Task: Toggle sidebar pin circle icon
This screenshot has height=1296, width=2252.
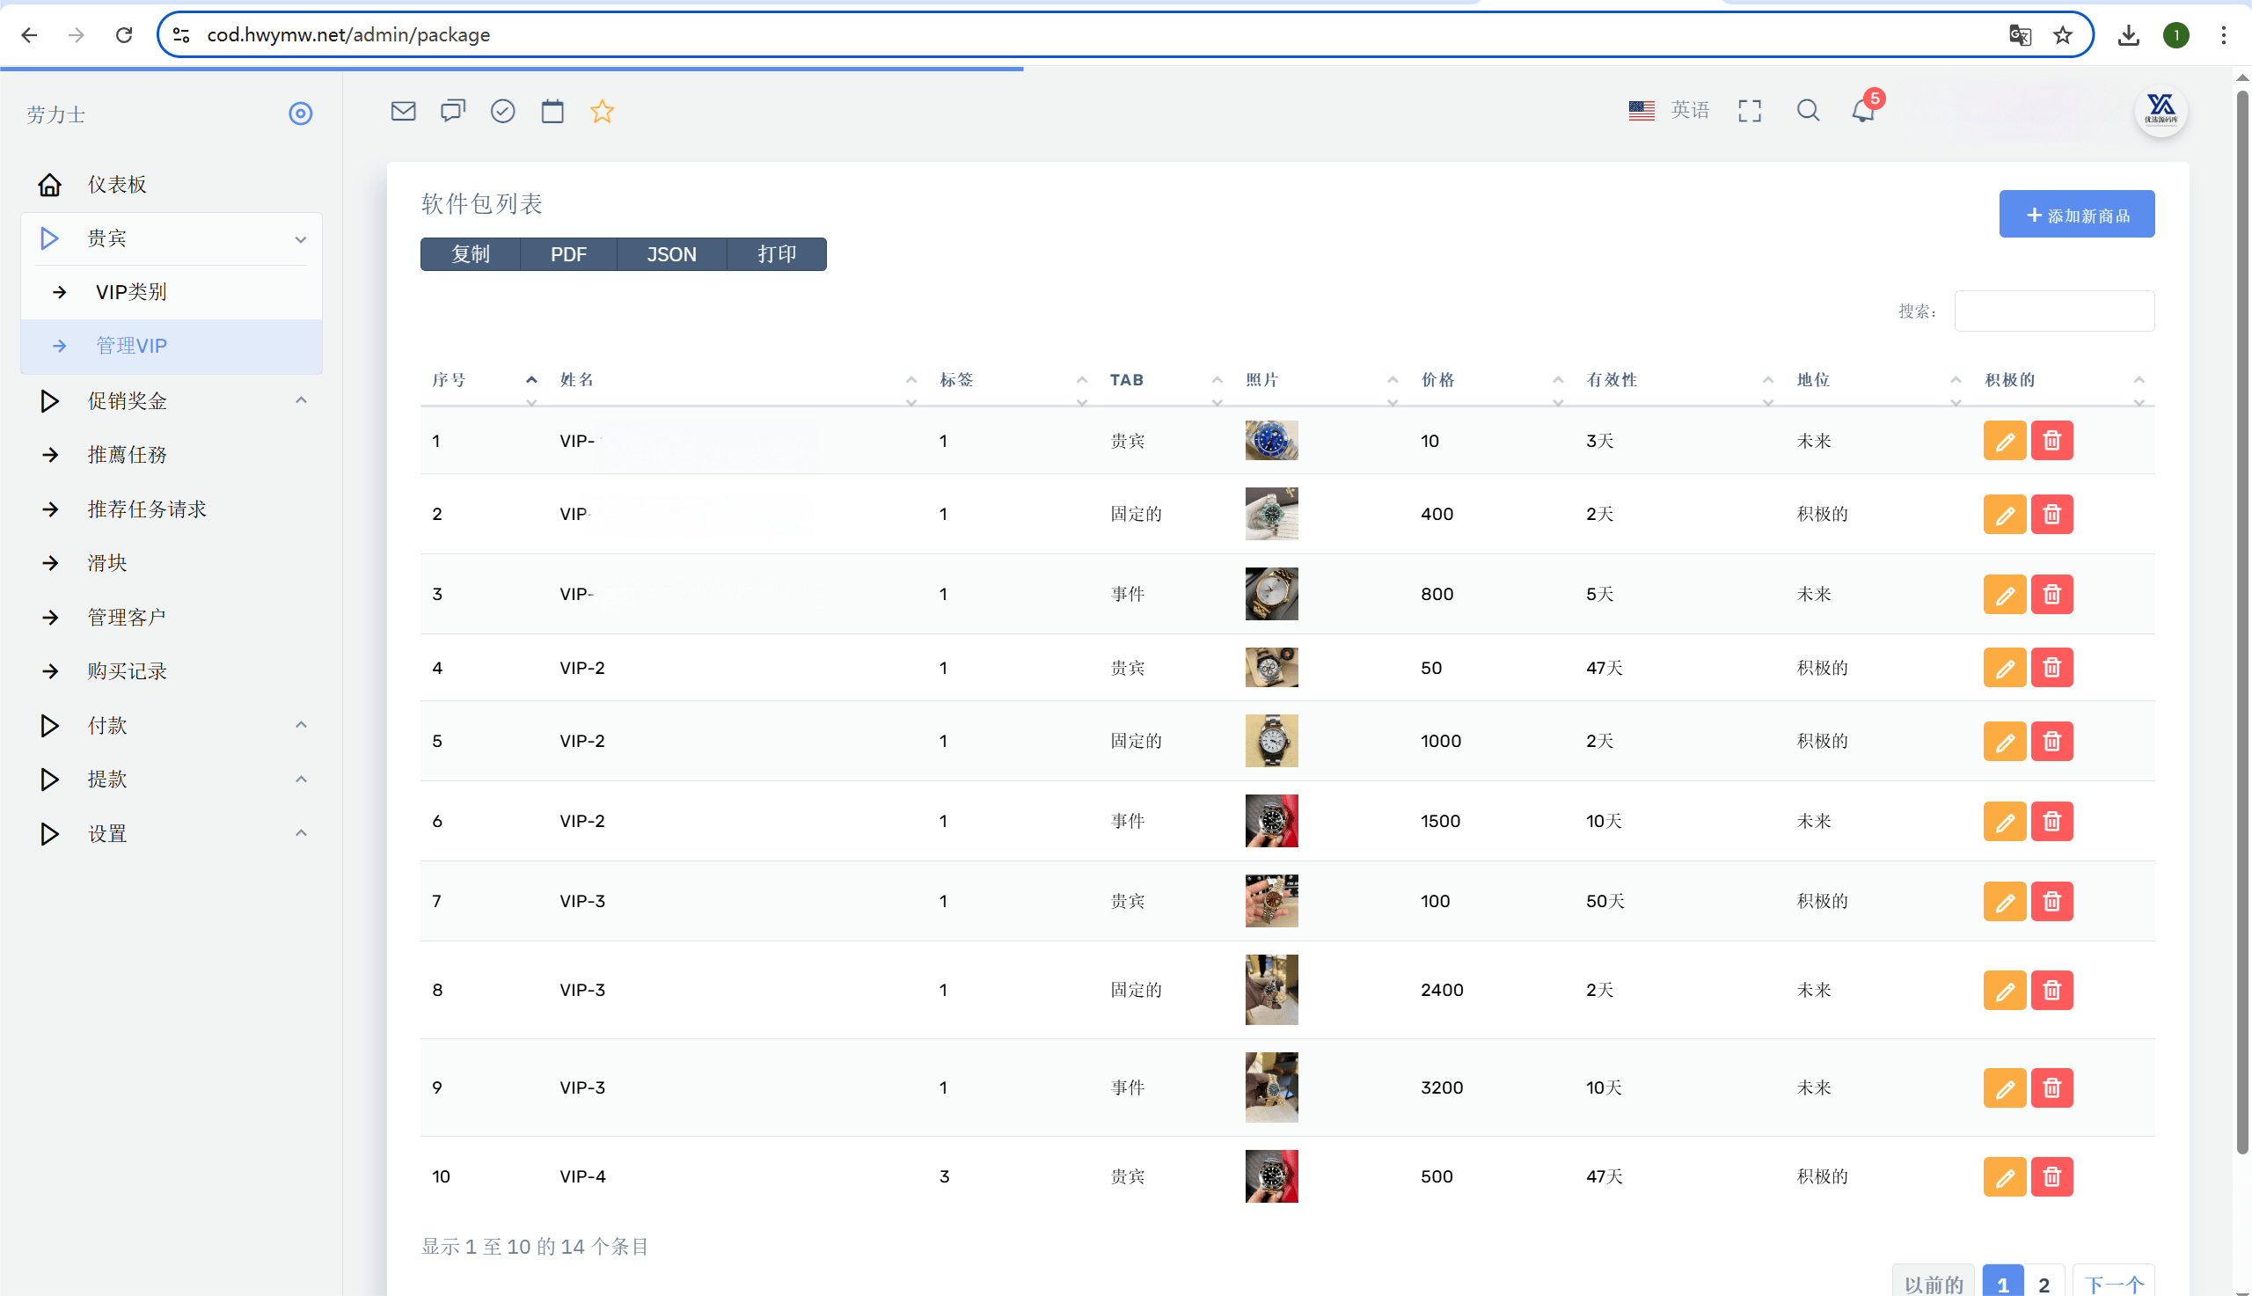Action: [x=301, y=113]
